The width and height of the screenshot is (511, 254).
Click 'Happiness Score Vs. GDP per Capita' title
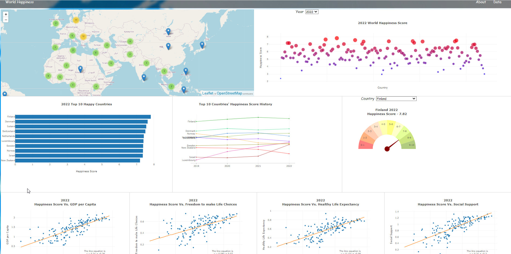pos(65,204)
